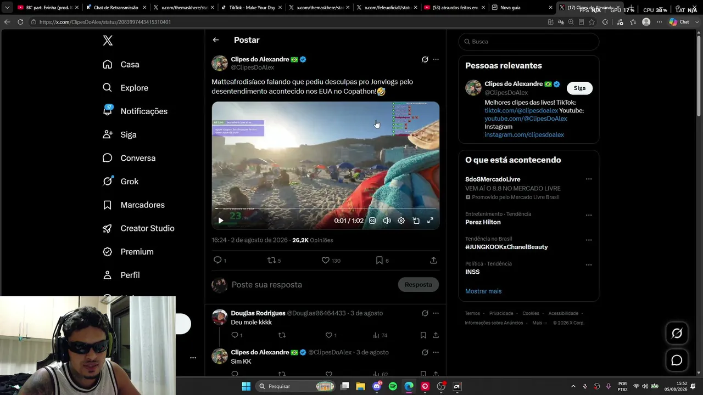The height and width of the screenshot is (395, 703).
Task: Open Perfil in the sidebar
Action: [x=121, y=275]
